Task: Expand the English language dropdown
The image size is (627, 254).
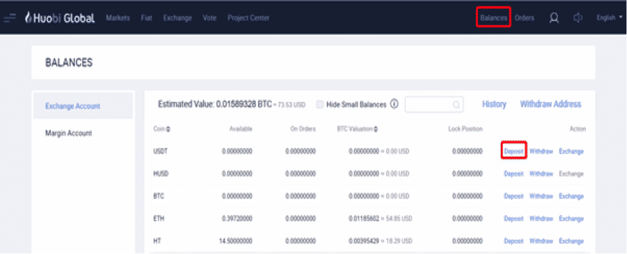Action: pyautogui.click(x=609, y=18)
